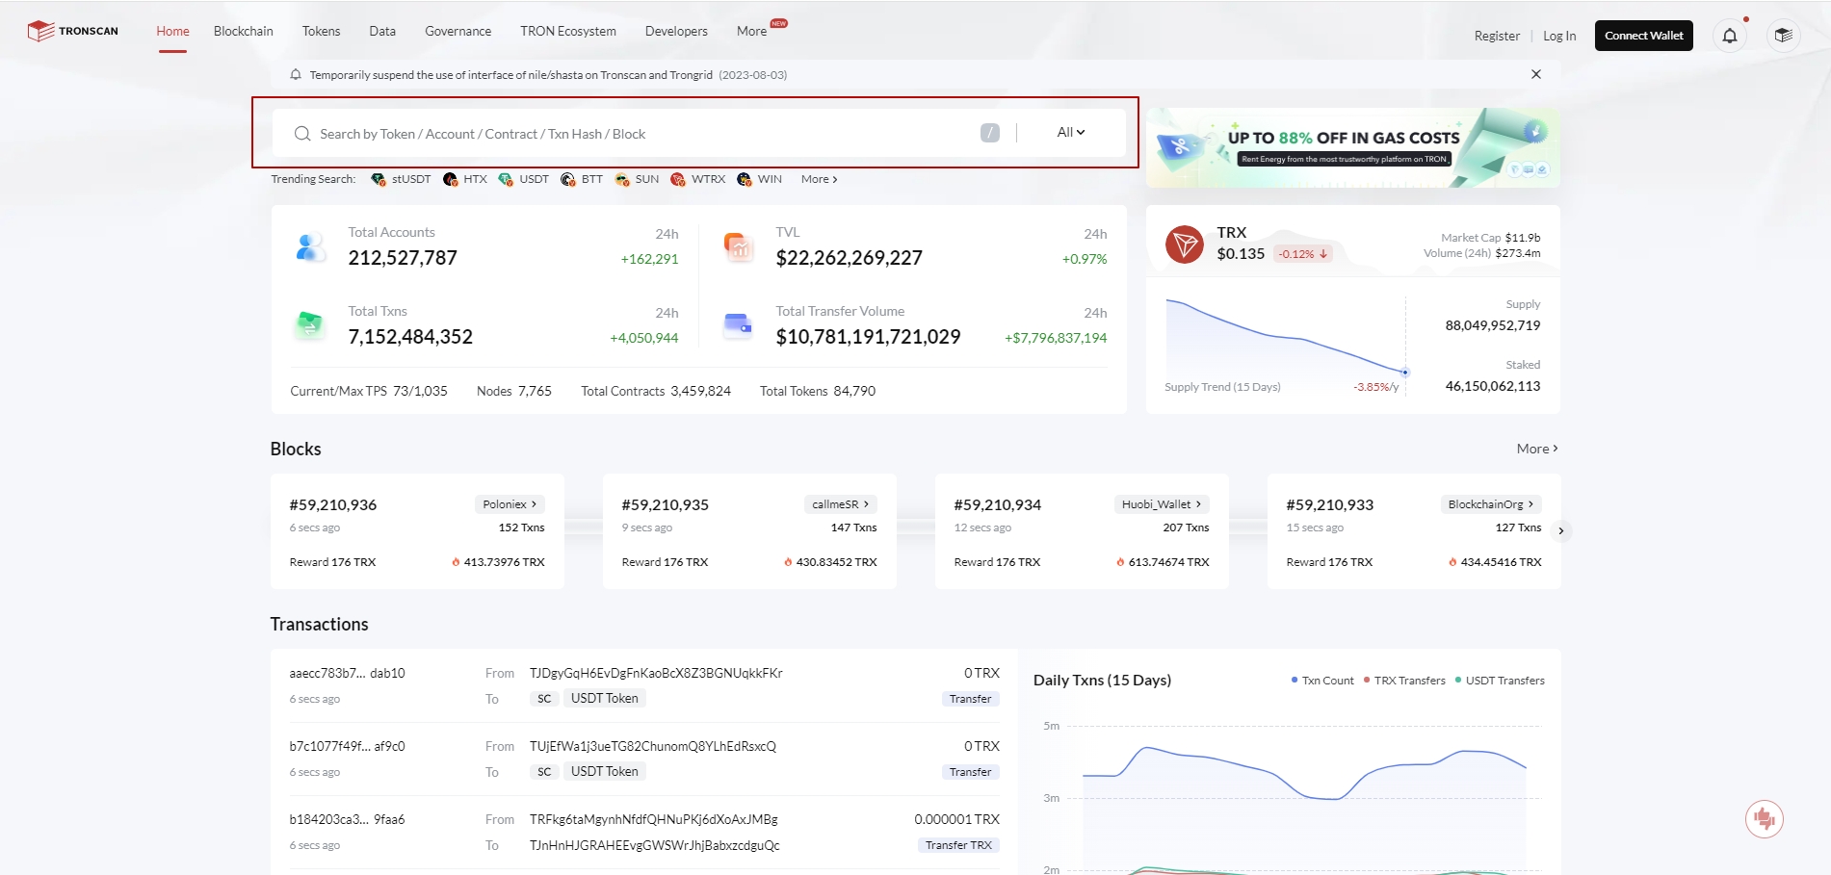This screenshot has height=875, width=1831.
Task: Open address TUjEfWa1j3ueTG82ChunomQ8YLhEdRsxcQ
Action: (x=653, y=746)
